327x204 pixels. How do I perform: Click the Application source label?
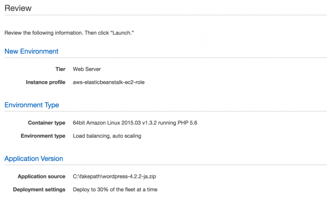coord(41,176)
